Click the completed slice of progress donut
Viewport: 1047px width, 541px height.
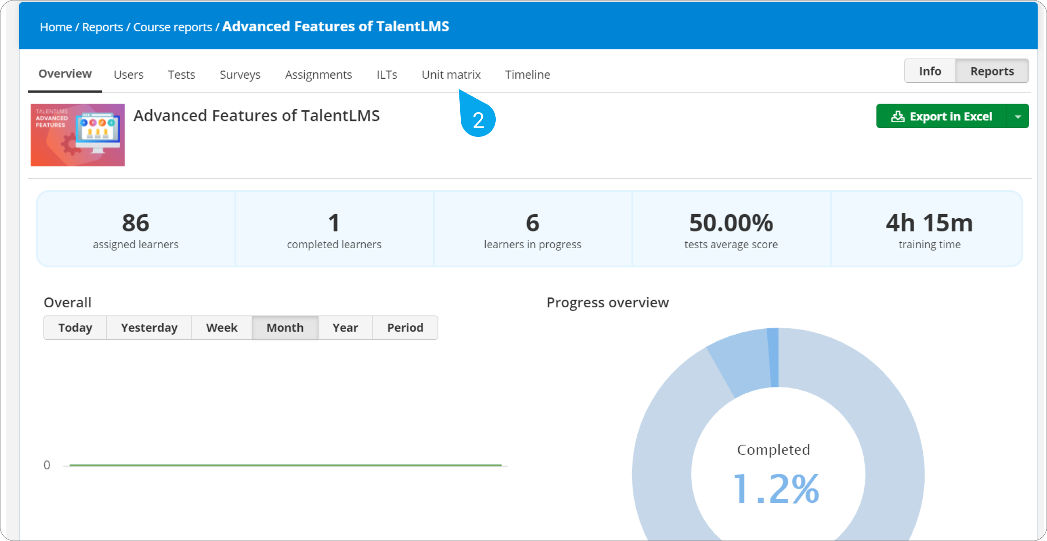coord(773,358)
